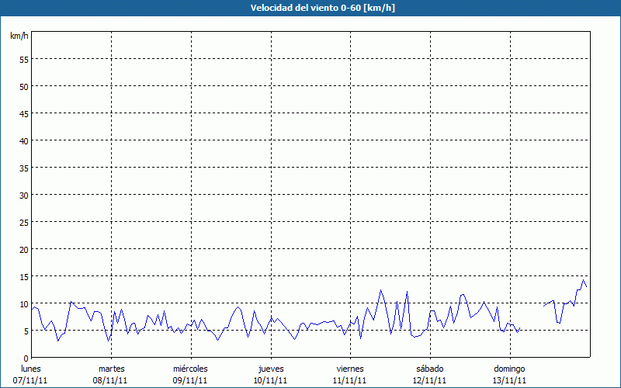Click the gap in the wind speed line
The height and width of the screenshot is (388, 621).
tap(532, 318)
